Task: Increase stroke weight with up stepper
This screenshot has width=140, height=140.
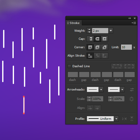Action: tap(89, 29)
